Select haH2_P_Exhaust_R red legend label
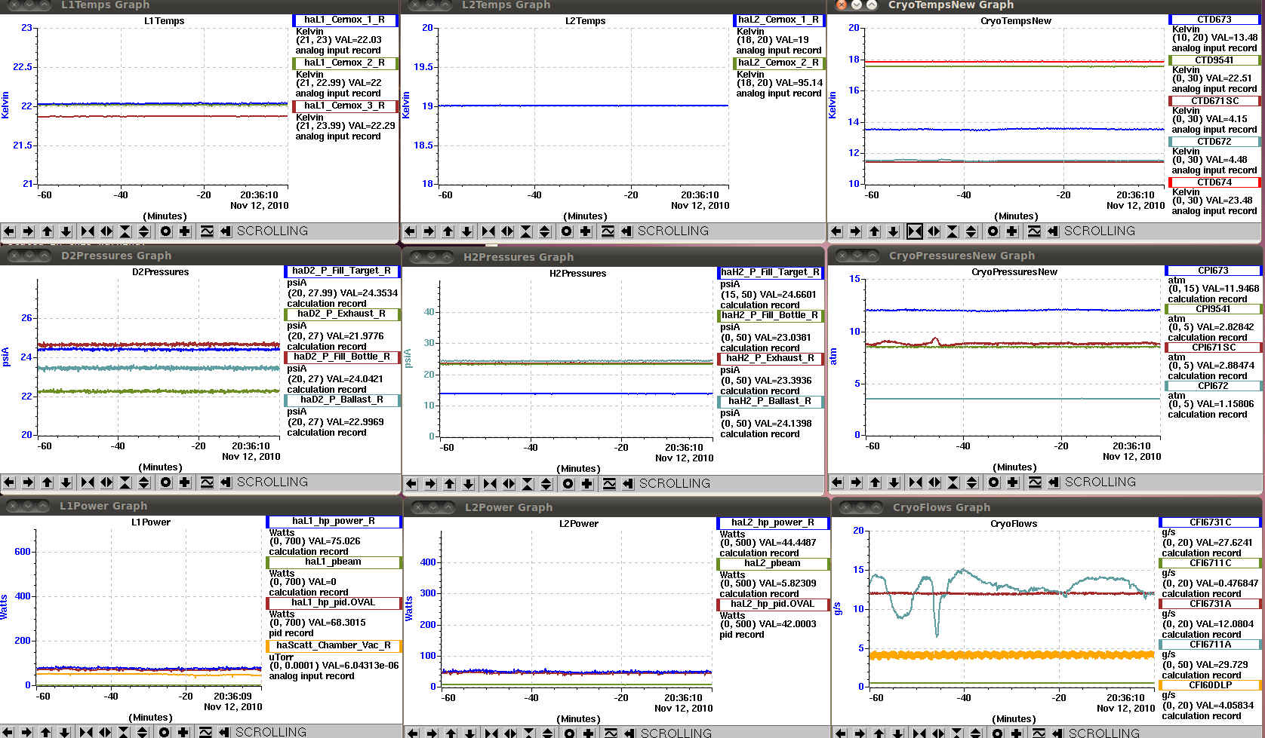Viewport: 1265px width, 738px height. click(771, 359)
